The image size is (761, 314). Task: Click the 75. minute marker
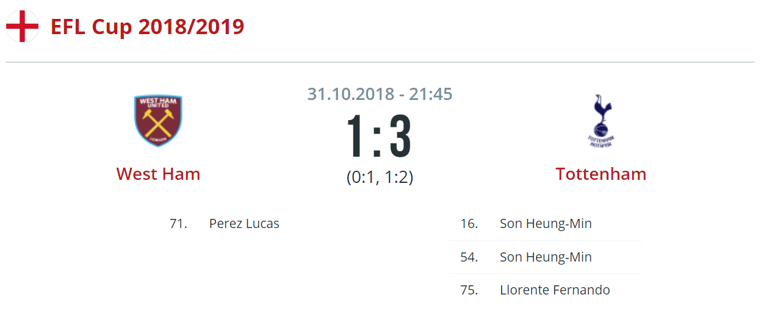click(469, 290)
